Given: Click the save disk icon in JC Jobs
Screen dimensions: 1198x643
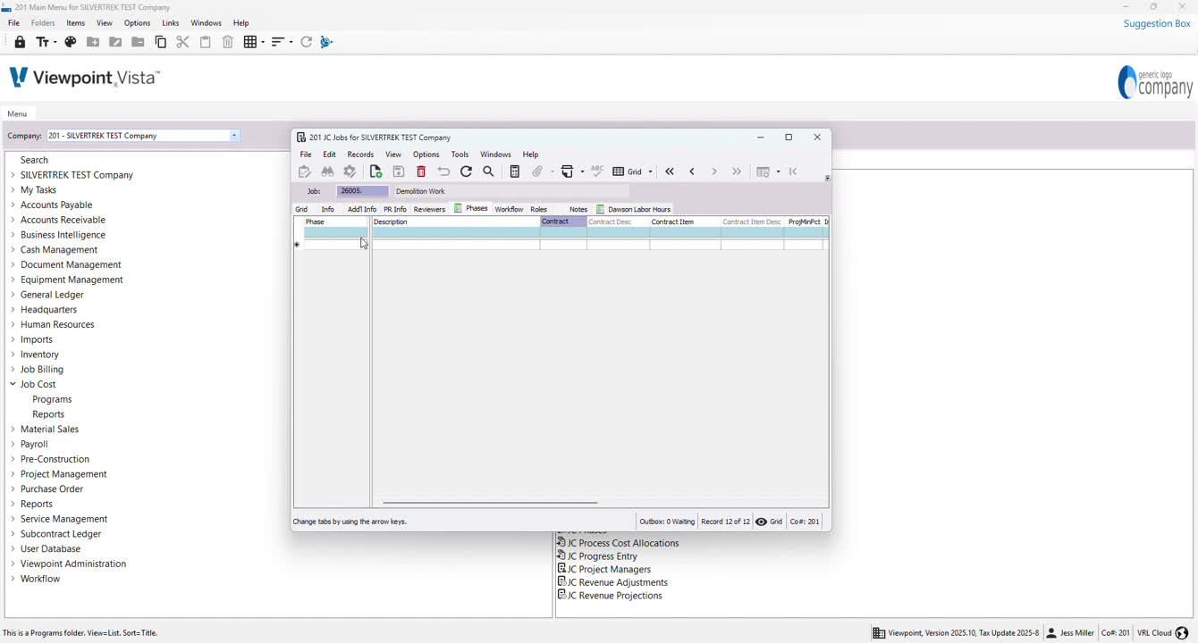Looking at the screenshot, I should click(399, 171).
